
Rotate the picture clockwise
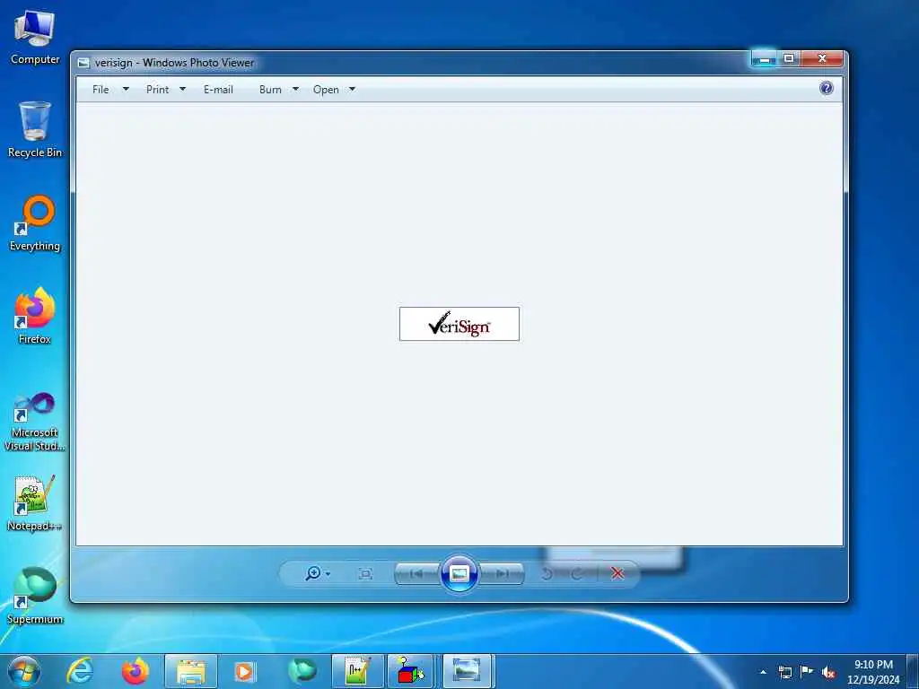pyautogui.click(x=577, y=573)
